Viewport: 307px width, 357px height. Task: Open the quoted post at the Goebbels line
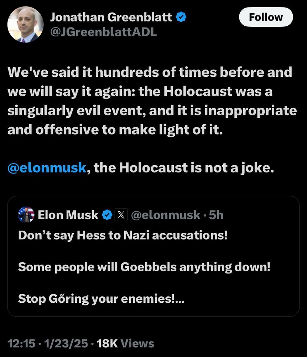click(144, 267)
